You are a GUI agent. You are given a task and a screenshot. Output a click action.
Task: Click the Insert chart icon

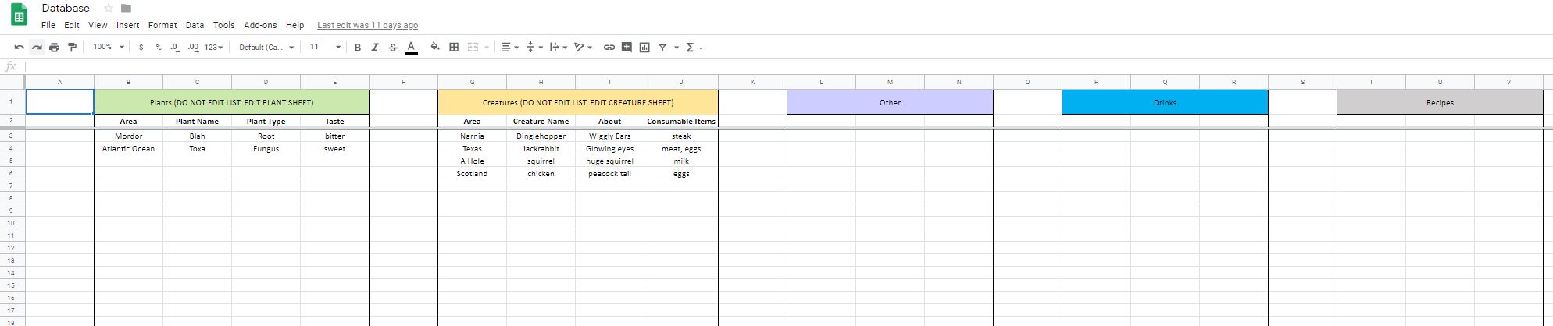[644, 48]
